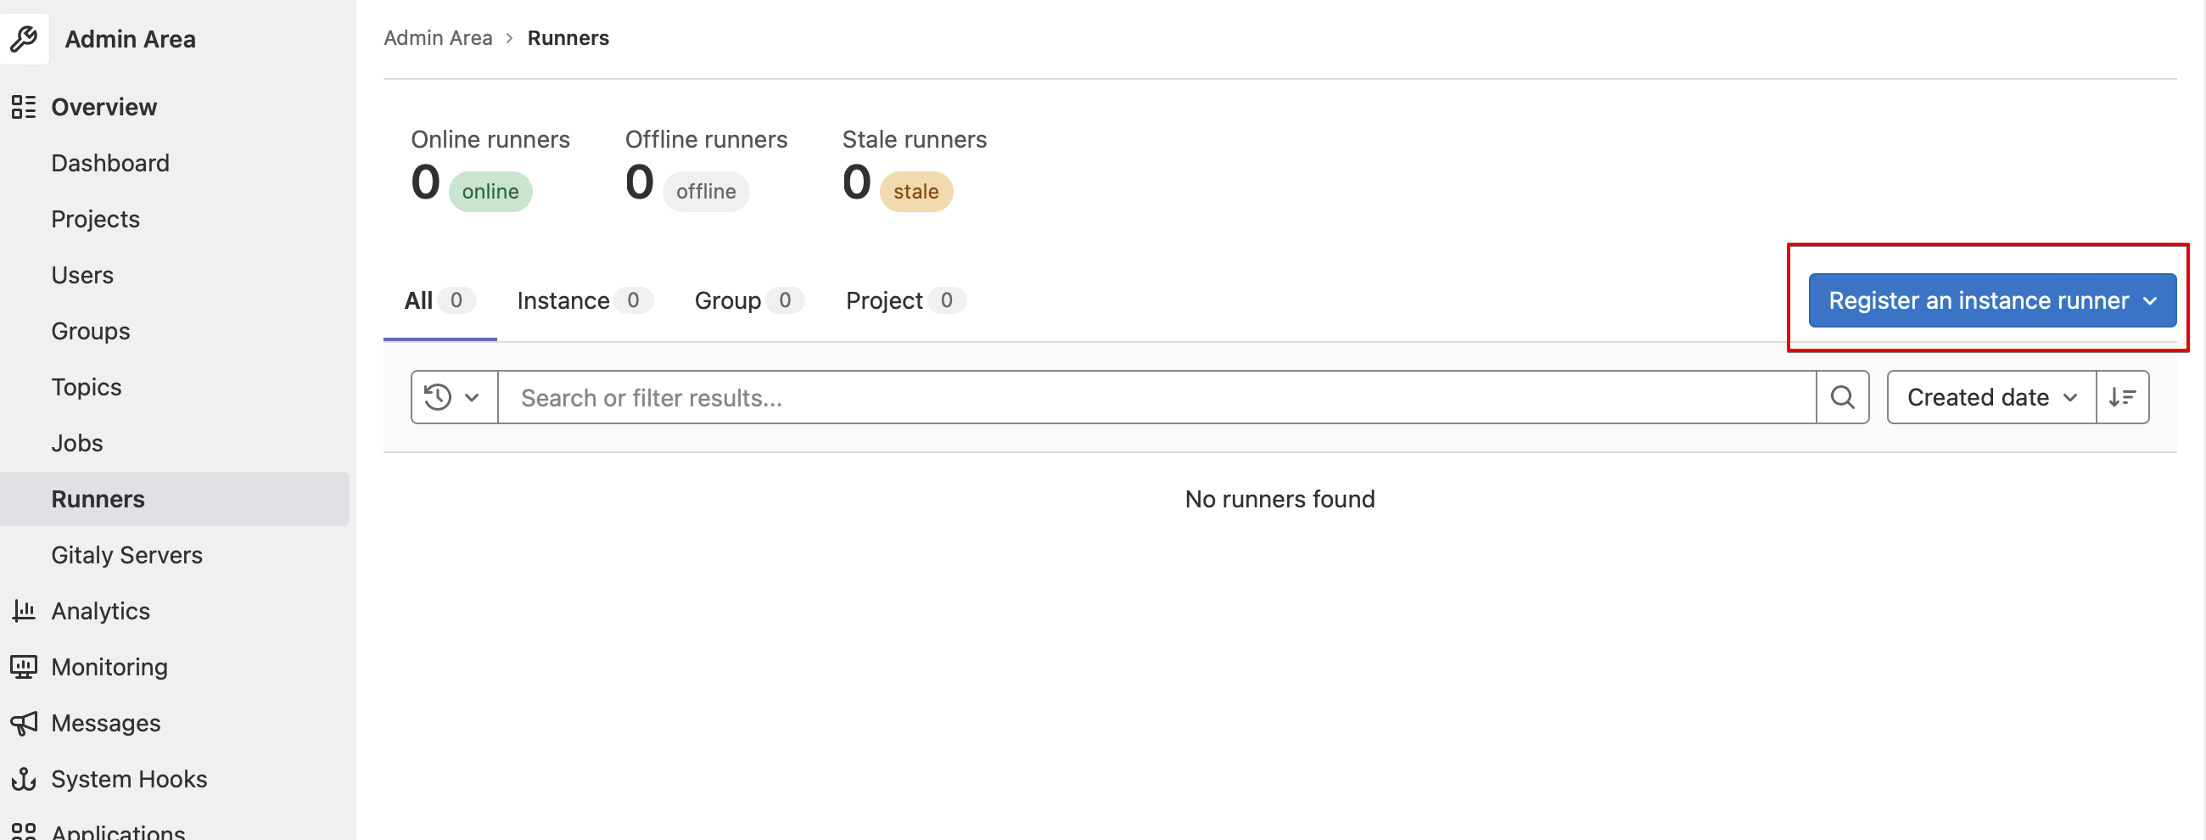2206x840 pixels.
Task: Click the Admin Area wrench icon
Action: tap(24, 38)
